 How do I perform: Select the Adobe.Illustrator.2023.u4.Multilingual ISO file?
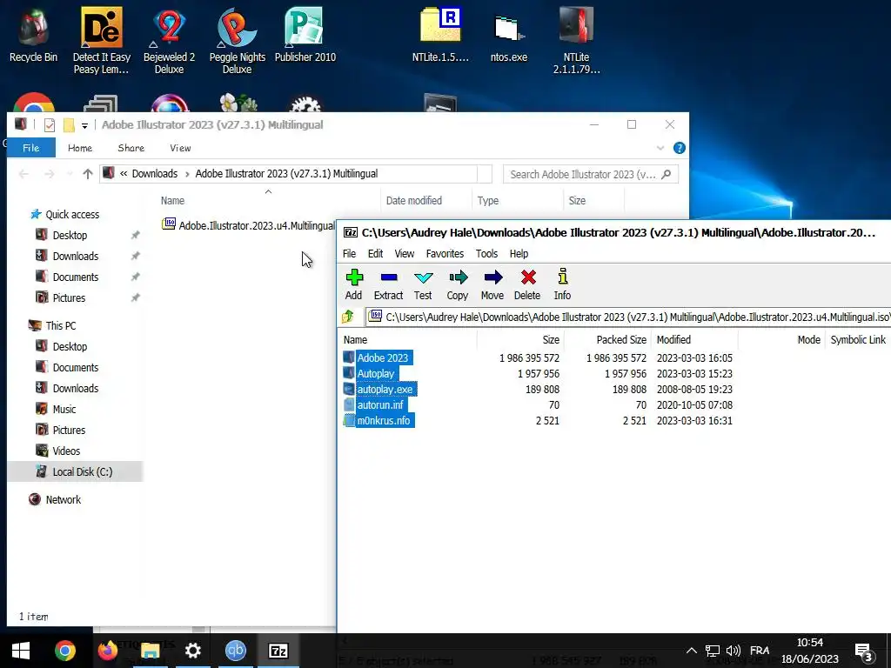[x=249, y=225]
